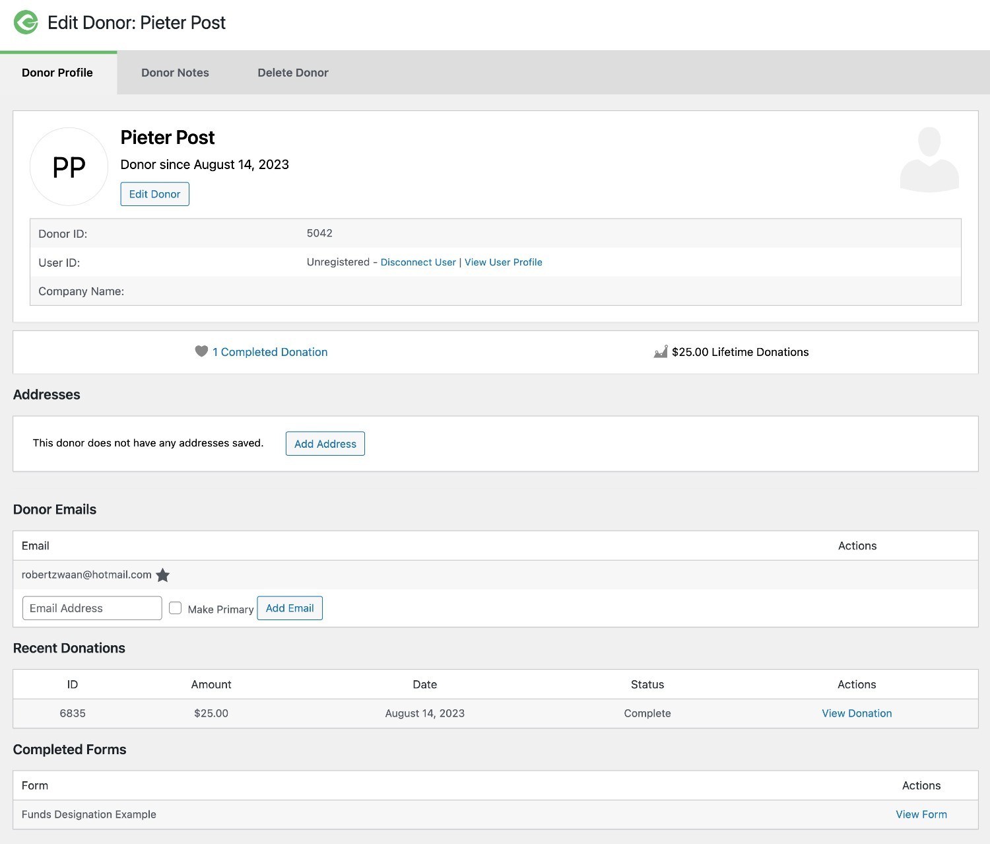Click the gray profile silhouette placeholder
This screenshot has width=990, height=844.
[x=929, y=160]
